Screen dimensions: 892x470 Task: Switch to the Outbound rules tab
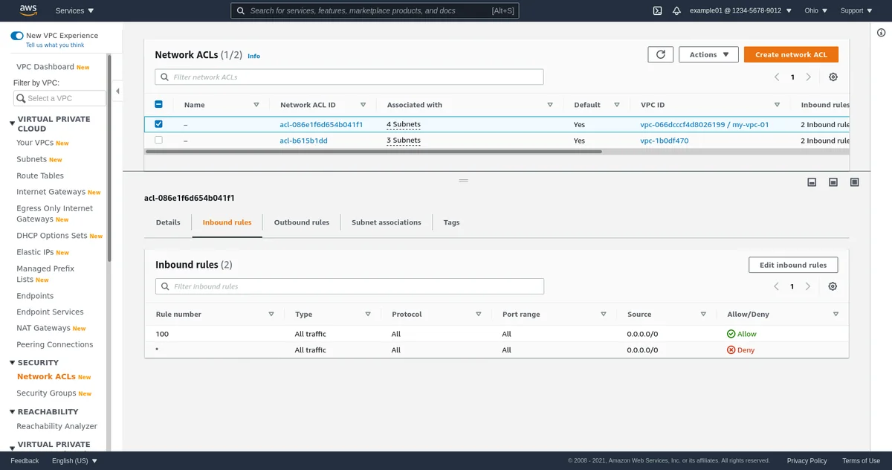[x=301, y=222]
